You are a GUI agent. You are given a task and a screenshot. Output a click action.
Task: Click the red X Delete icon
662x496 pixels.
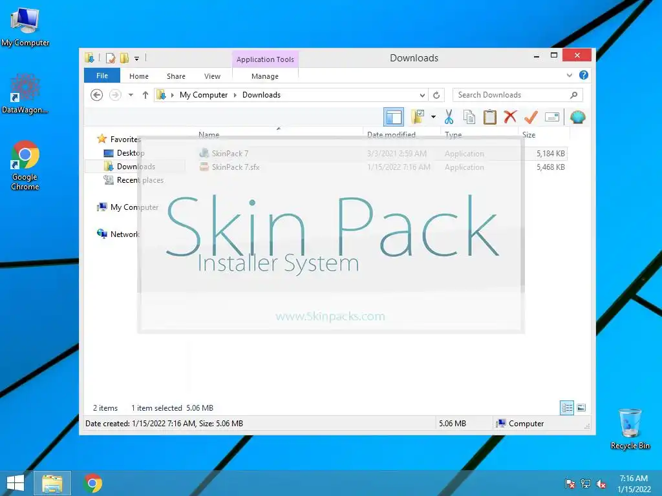coord(510,117)
